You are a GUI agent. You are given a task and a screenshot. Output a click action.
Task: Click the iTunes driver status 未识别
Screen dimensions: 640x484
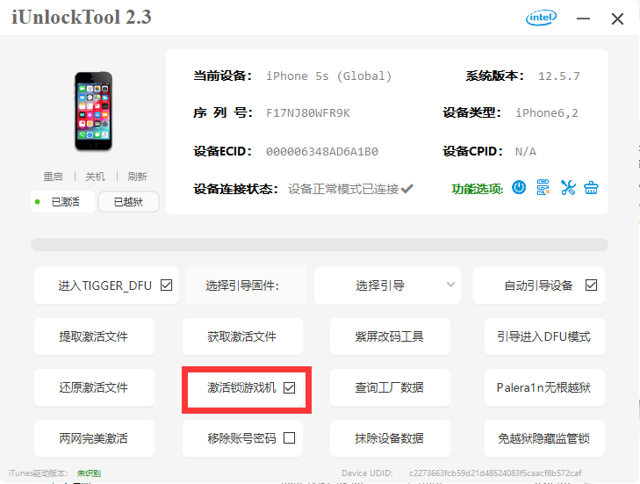point(89,473)
